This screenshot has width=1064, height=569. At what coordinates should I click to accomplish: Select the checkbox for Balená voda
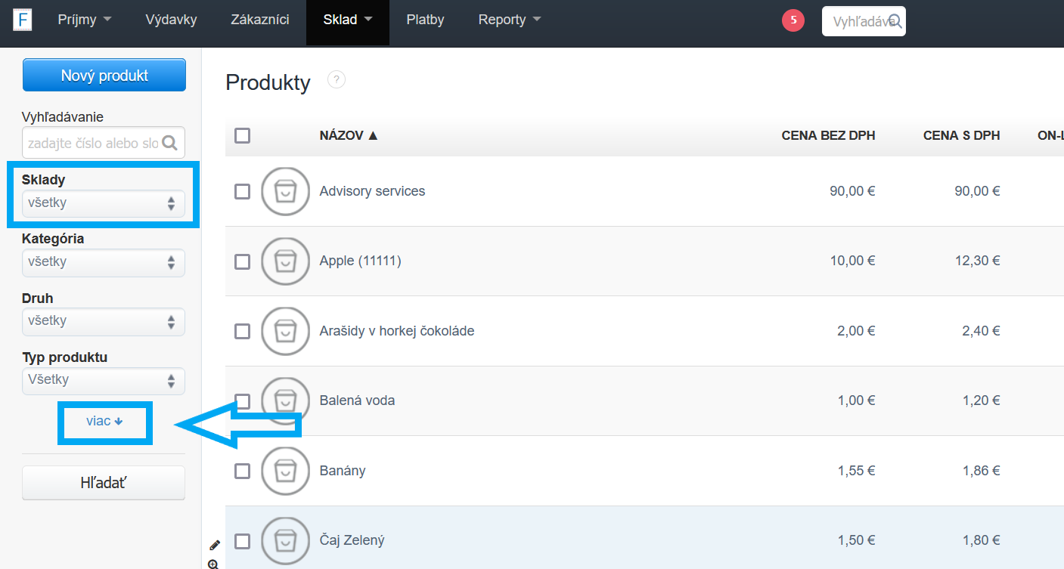242,400
